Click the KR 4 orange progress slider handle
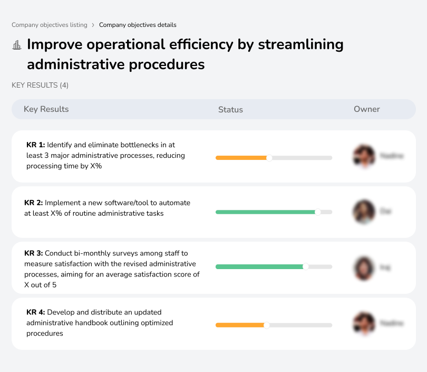Viewport: 427px width, 372px height. (266, 325)
